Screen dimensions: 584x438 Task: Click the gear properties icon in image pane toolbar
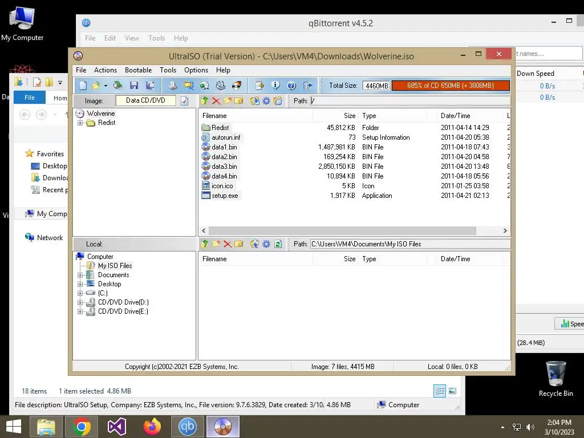click(x=266, y=100)
